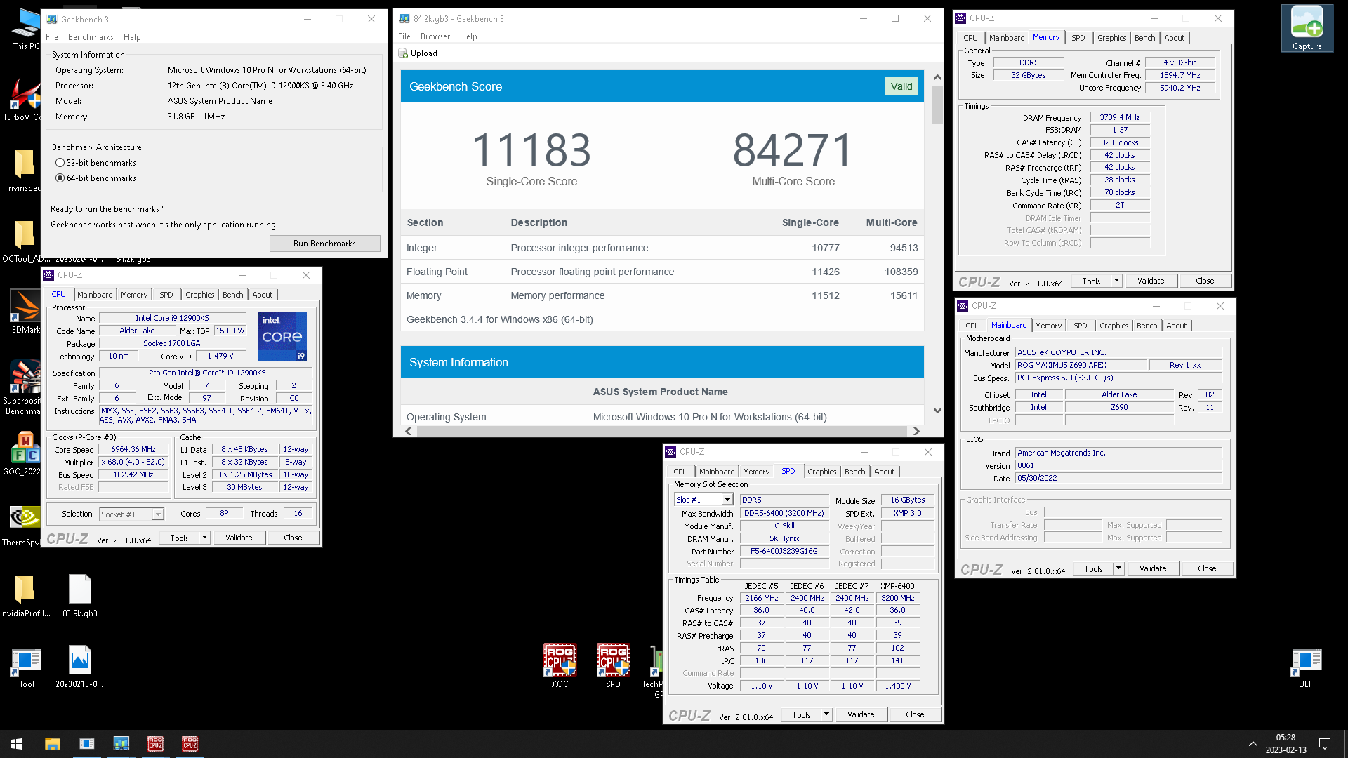Expand Tools arrow in CPU tab window
The height and width of the screenshot is (758, 1348).
click(x=204, y=538)
